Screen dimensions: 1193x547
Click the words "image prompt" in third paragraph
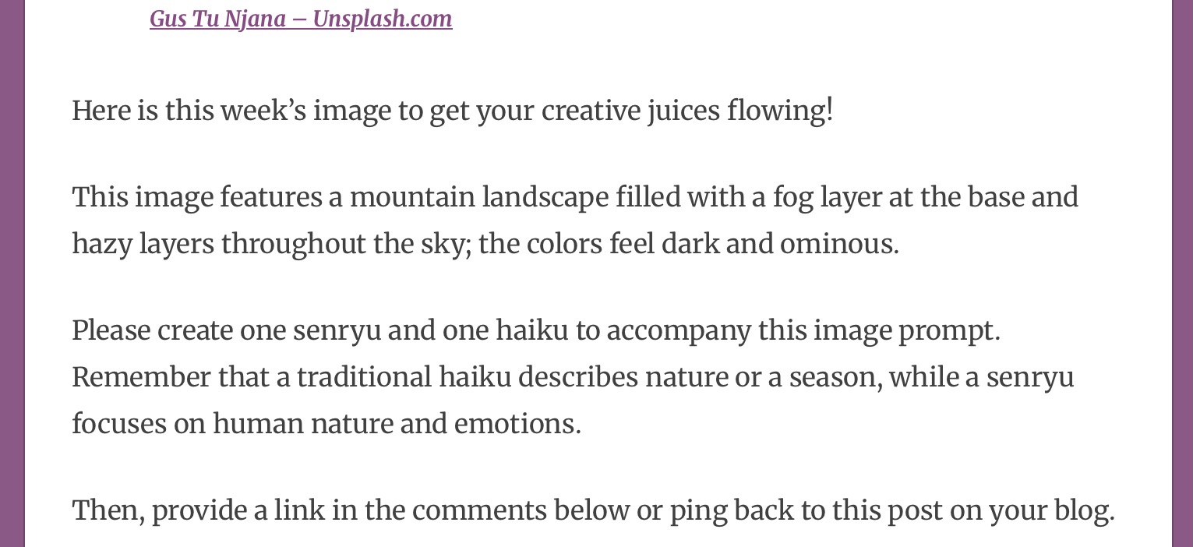pyautogui.click(x=905, y=330)
